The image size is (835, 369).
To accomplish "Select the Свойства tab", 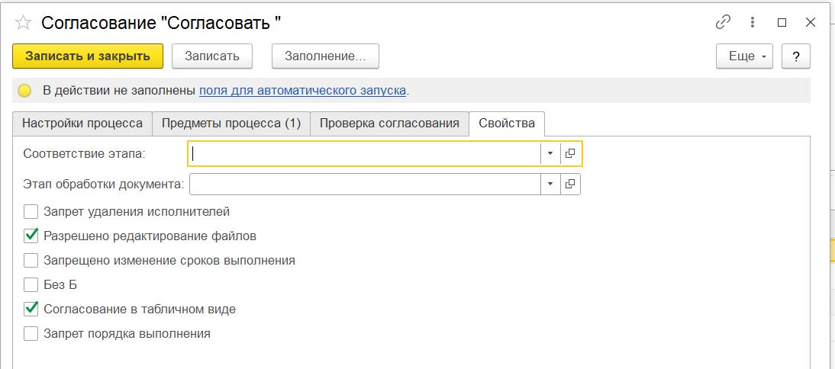I will click(x=507, y=124).
